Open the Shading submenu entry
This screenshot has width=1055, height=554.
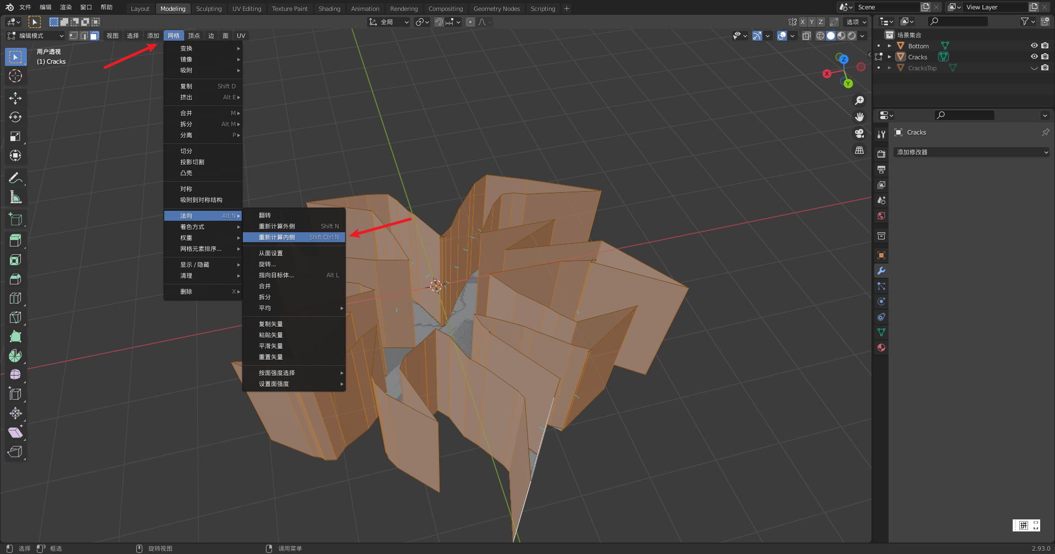pos(203,227)
